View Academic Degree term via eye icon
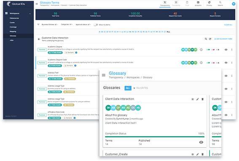Viewport: 239px width, 161px height. pos(226,50)
